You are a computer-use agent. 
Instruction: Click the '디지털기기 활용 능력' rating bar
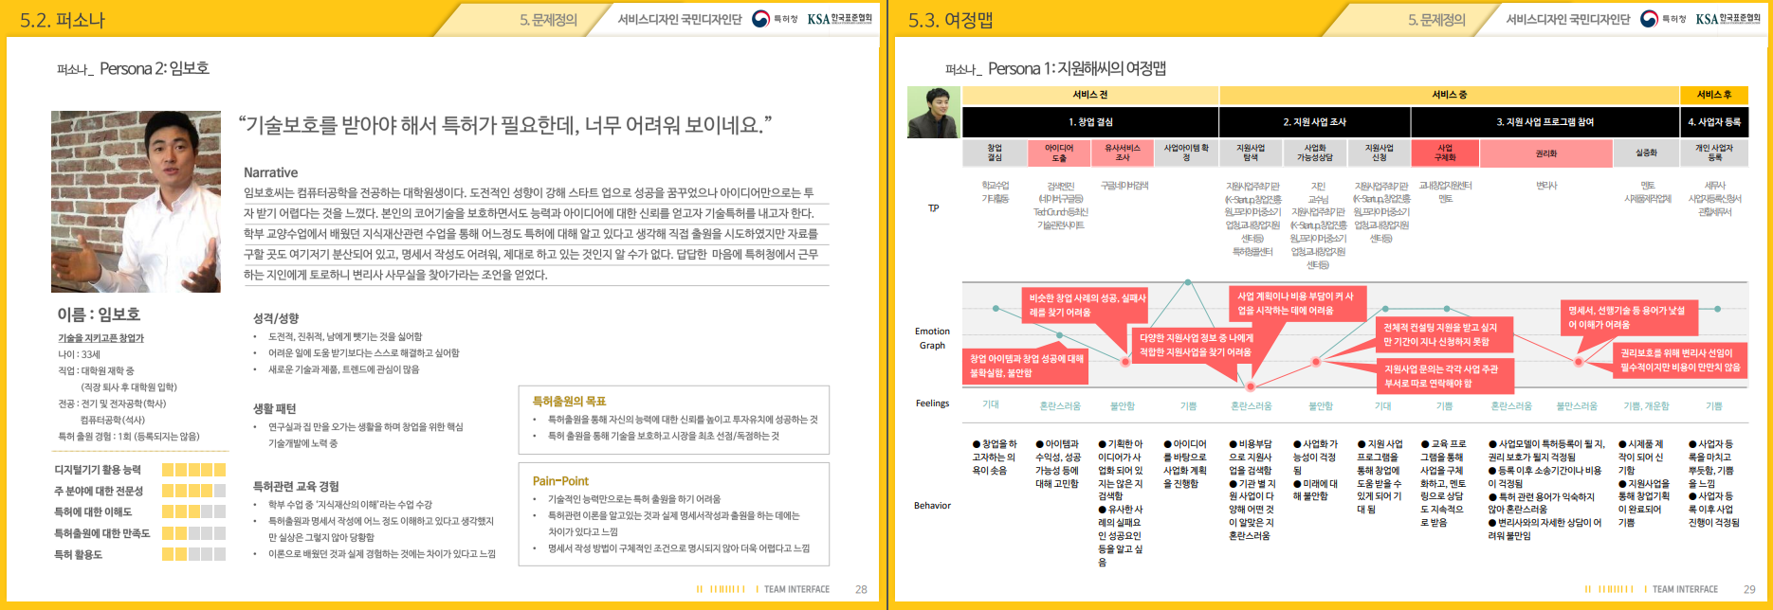[193, 470]
